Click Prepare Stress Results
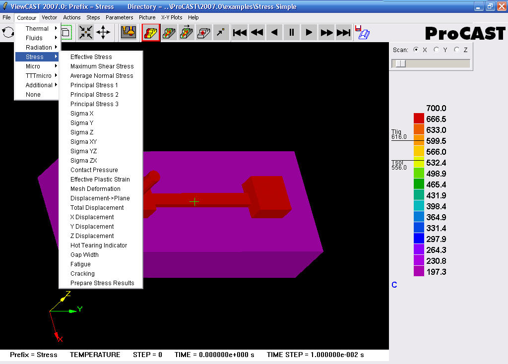This screenshot has height=364, width=508. [x=101, y=283]
